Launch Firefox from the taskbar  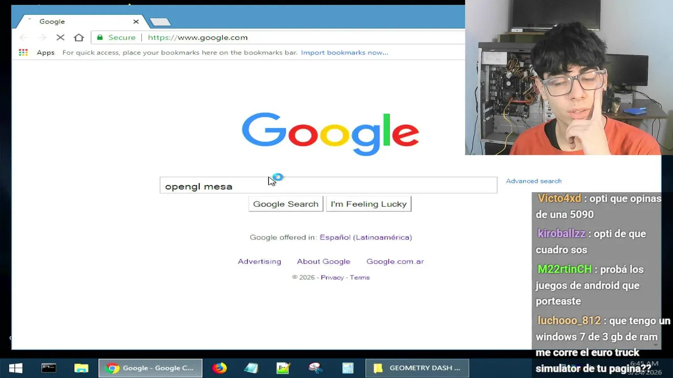(x=219, y=368)
